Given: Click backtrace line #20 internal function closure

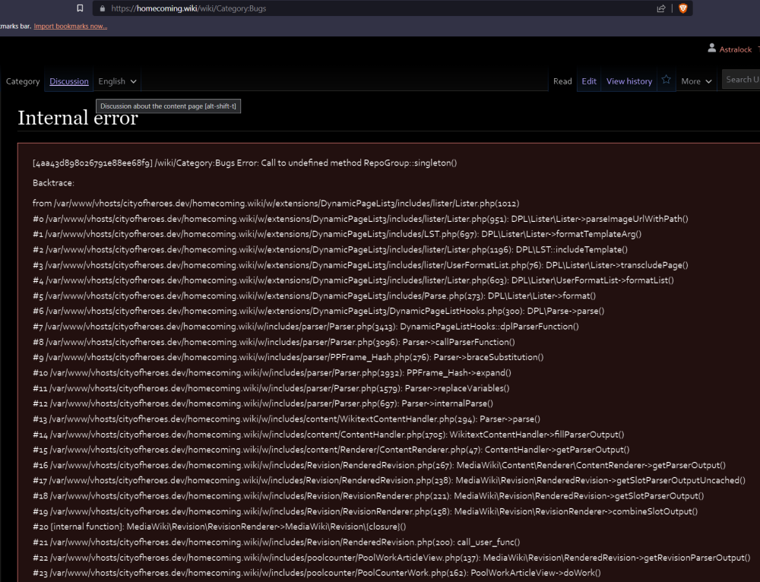Looking at the screenshot, I should [x=220, y=527].
